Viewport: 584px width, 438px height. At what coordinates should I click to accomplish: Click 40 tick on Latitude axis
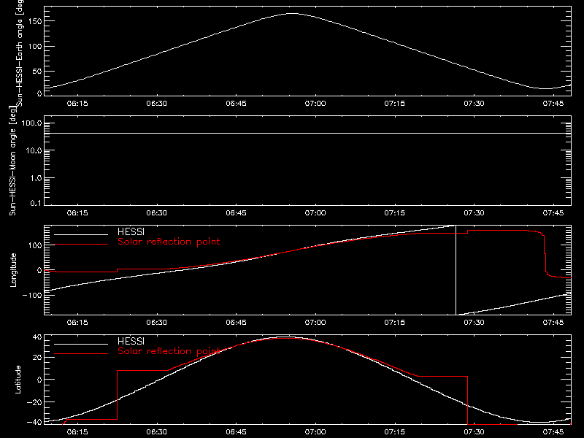point(37,337)
